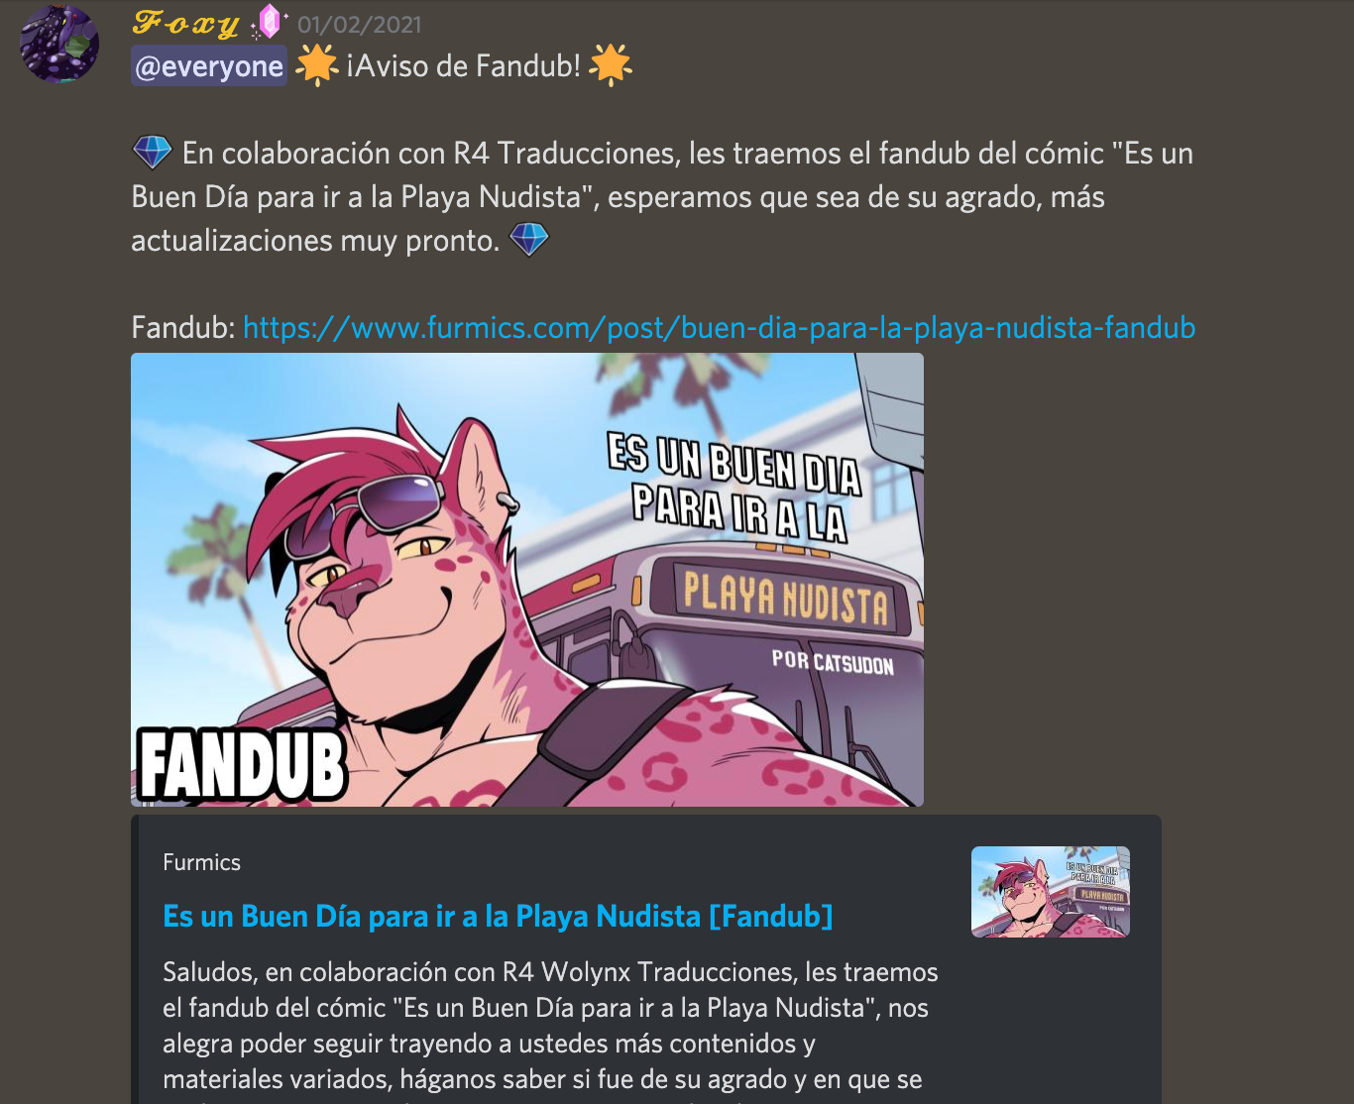This screenshot has width=1354, height=1104.
Task: Click the diamond emoji after muy pronto
Action: pos(528,240)
